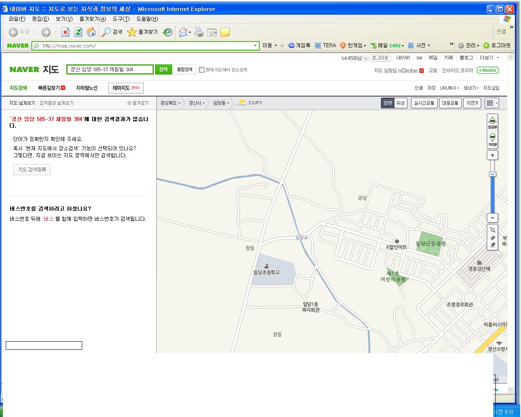Click the green 검색 search button

coord(163,70)
